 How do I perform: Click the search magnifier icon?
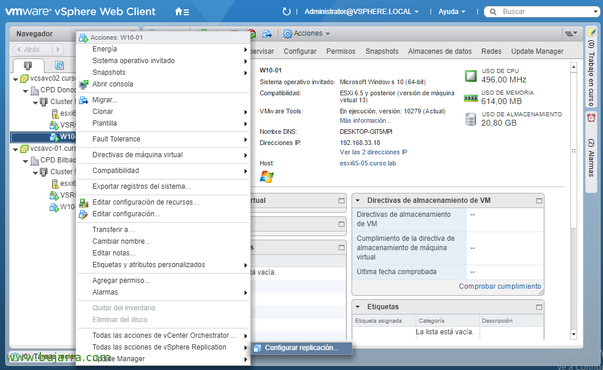[x=493, y=12]
